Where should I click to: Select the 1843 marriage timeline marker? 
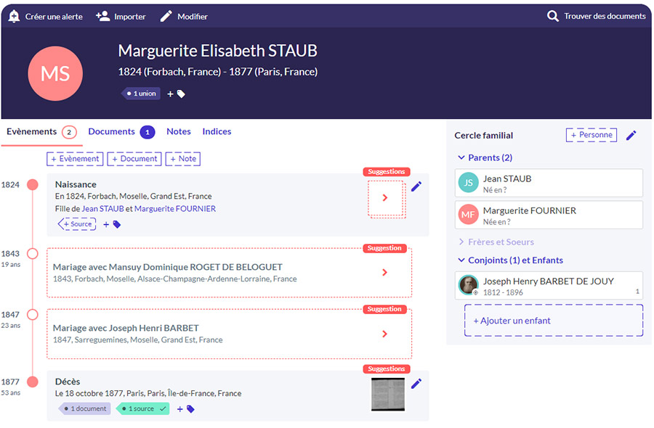32,254
